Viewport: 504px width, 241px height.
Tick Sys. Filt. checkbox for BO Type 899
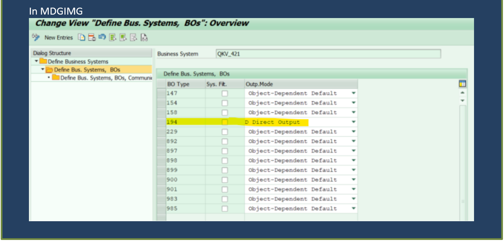click(225, 170)
